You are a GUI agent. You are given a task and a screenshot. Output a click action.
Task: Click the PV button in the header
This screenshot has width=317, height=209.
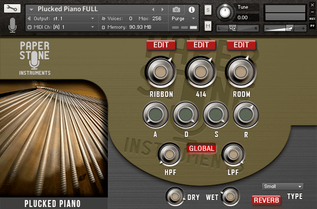tap(312, 25)
